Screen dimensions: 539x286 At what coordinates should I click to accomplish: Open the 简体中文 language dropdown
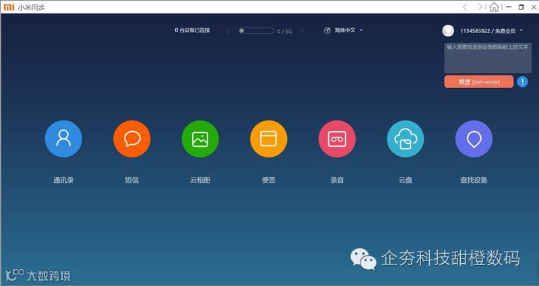348,30
